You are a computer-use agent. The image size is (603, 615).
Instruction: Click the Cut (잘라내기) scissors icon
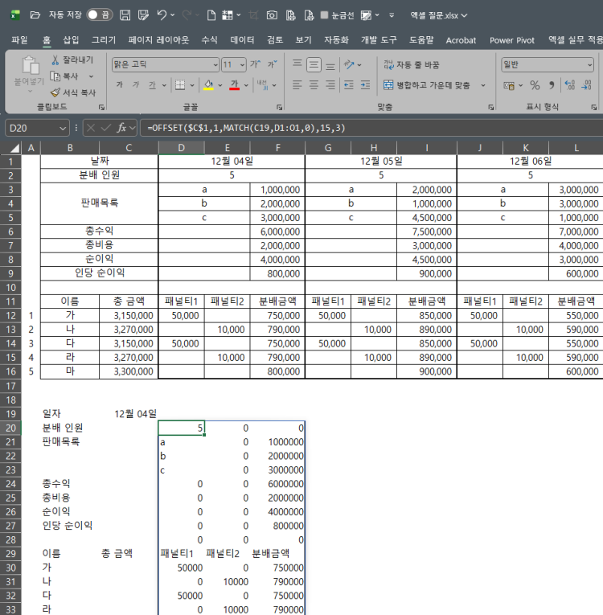coord(55,60)
